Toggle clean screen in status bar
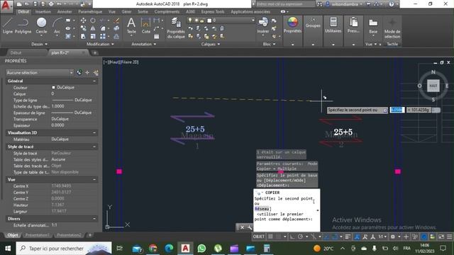 [x=441, y=237]
